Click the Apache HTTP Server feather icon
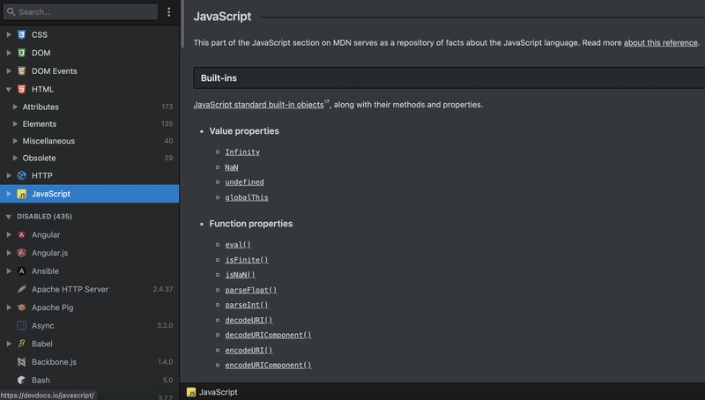 (x=21, y=290)
